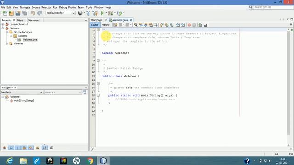
Task: Click the vertical editor scrollbar
Action: pos(288,83)
